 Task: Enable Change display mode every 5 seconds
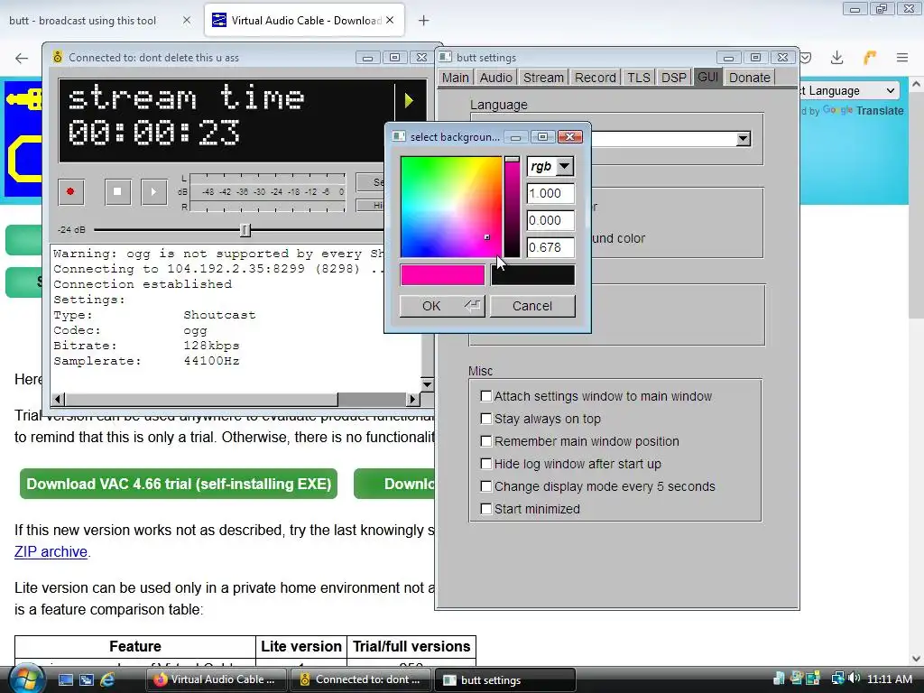coord(486,486)
